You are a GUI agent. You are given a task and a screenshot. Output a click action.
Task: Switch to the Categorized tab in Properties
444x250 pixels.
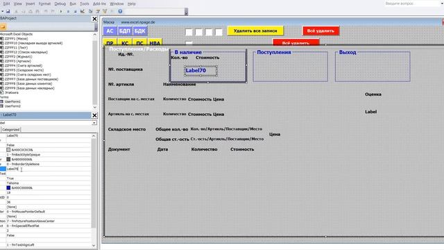pos(11,130)
